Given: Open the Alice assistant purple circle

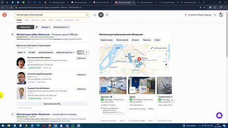Looking at the screenshot, I should point(219,116).
